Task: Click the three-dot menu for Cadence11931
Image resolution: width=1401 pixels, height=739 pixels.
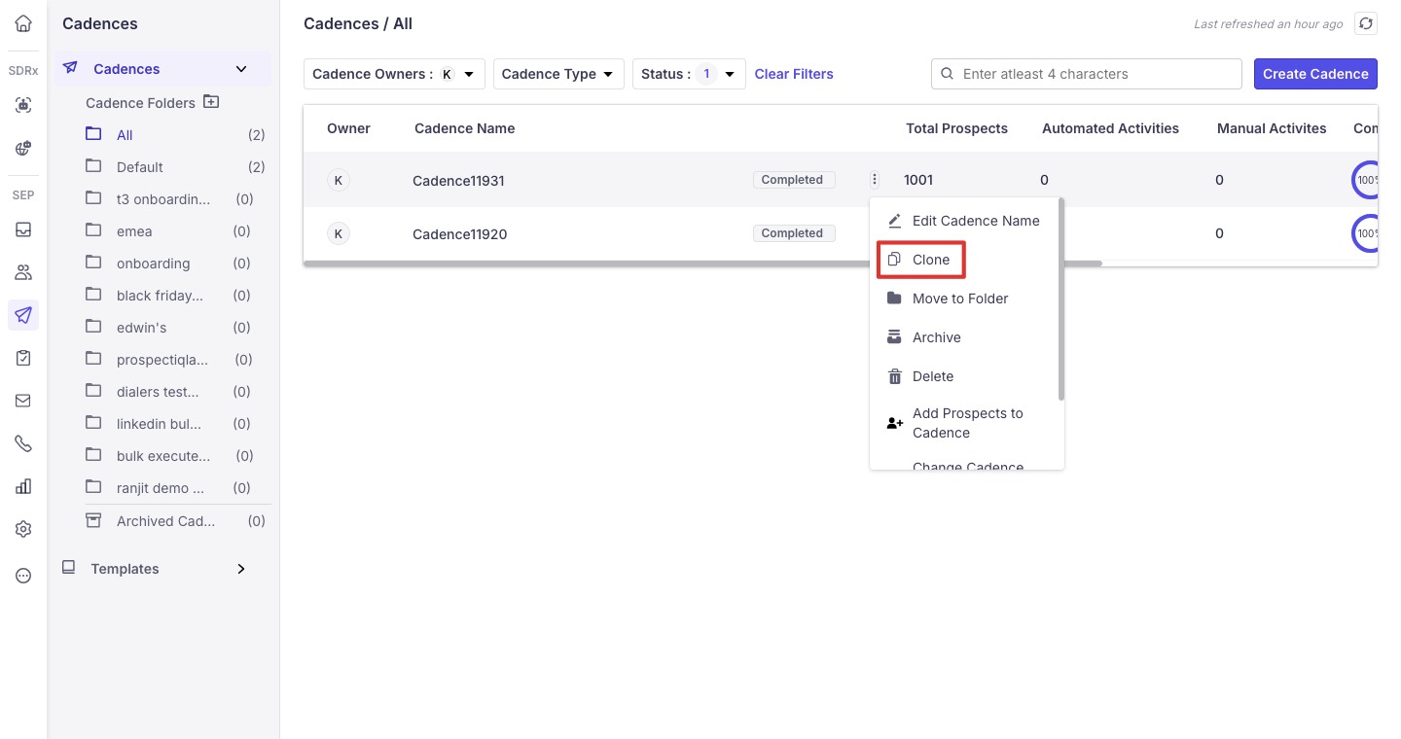Action: tap(875, 179)
